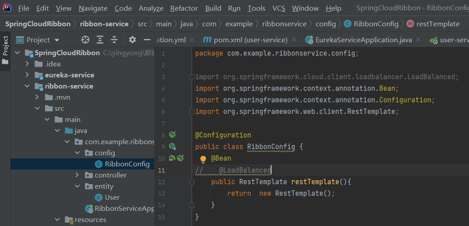Click the locate-in-project target icon
This screenshot has height=226, width=469.
tap(85, 40)
